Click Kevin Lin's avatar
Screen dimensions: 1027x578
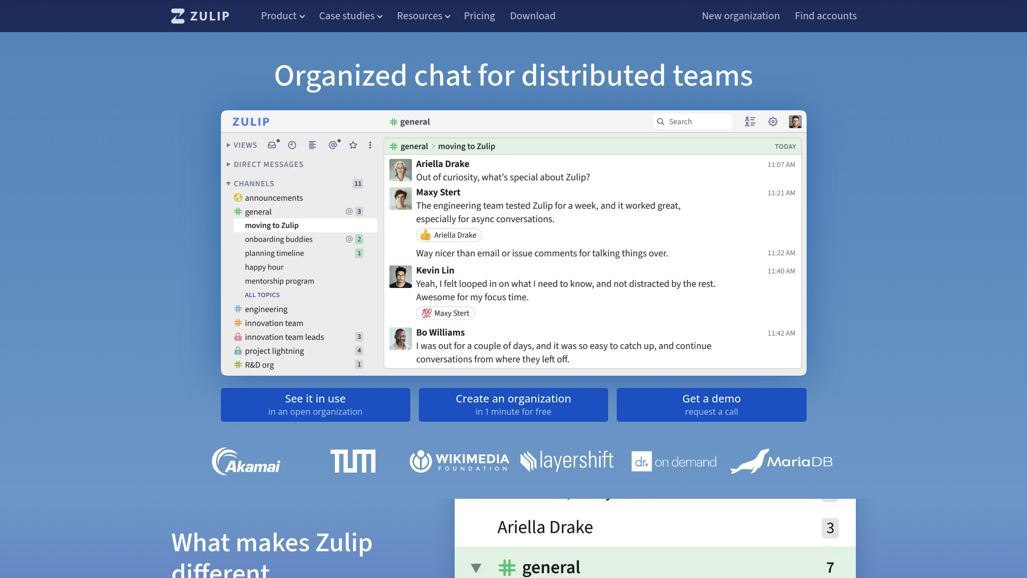point(400,277)
